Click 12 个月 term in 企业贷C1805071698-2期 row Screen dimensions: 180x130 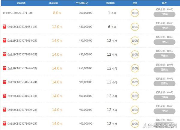(x=112, y=41)
